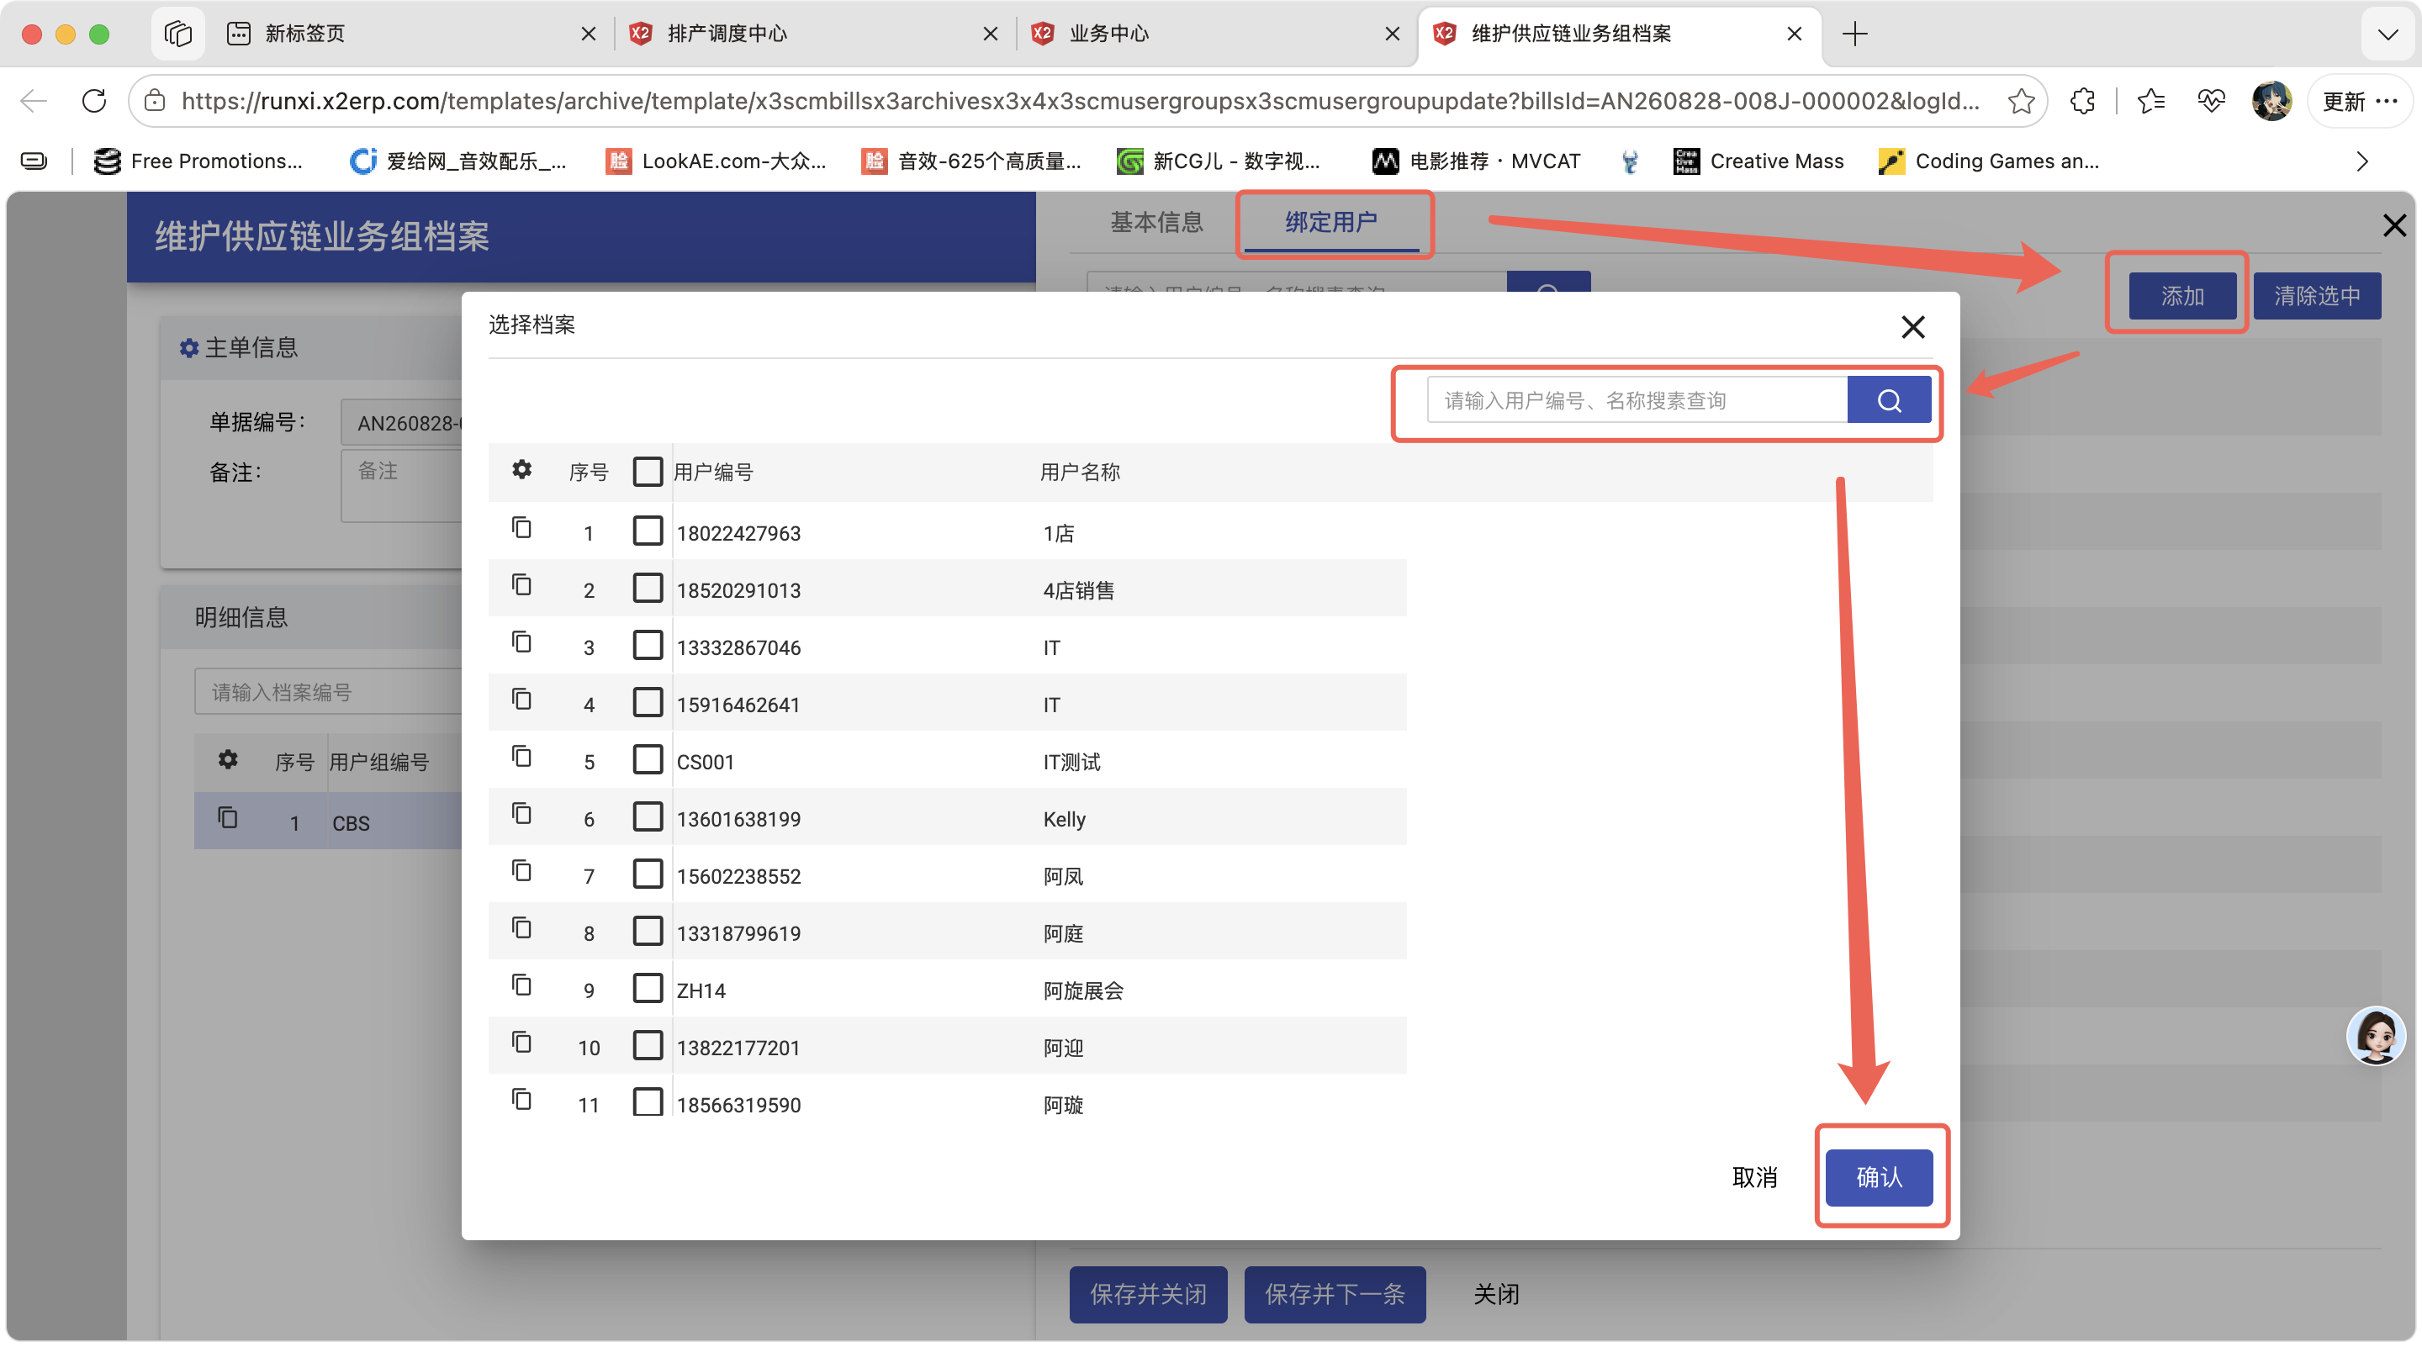Click the 添加 button
2422x1347 pixels.
2182,296
